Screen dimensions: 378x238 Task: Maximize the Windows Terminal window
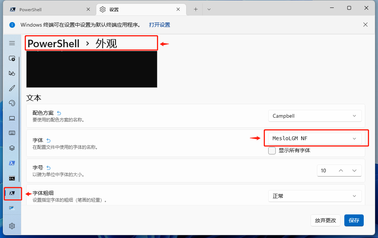click(x=349, y=8)
